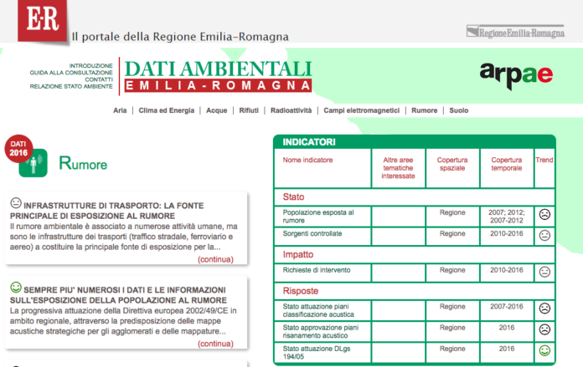Open the Contatti link
583x367 pixels.
99,79
